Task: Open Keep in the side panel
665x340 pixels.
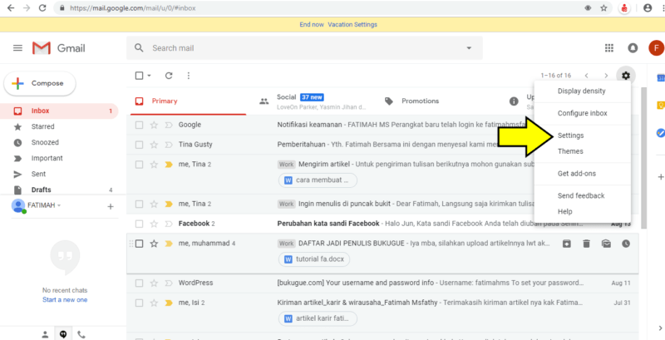Action: (x=660, y=105)
